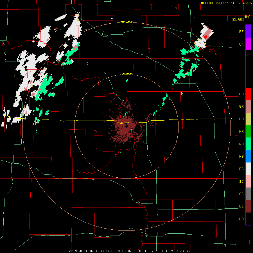Click the GC gray legend swatch
The height and width of the screenshot is (253, 253).
click(x=248, y=194)
